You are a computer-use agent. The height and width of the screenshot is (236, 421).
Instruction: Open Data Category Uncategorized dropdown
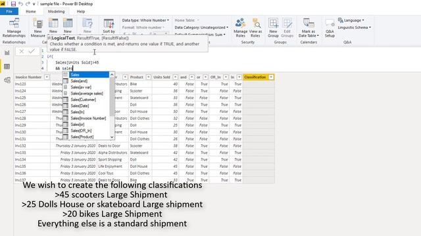click(x=201, y=28)
